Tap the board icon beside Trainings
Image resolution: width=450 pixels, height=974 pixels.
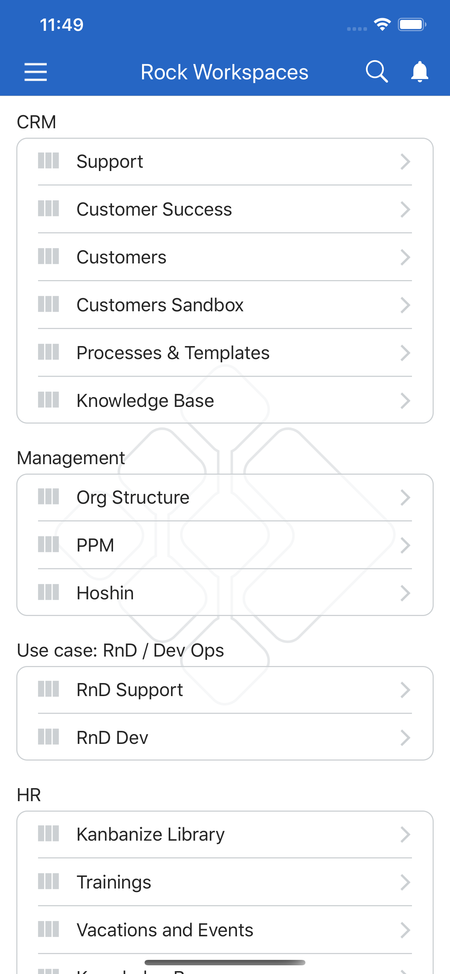point(49,881)
